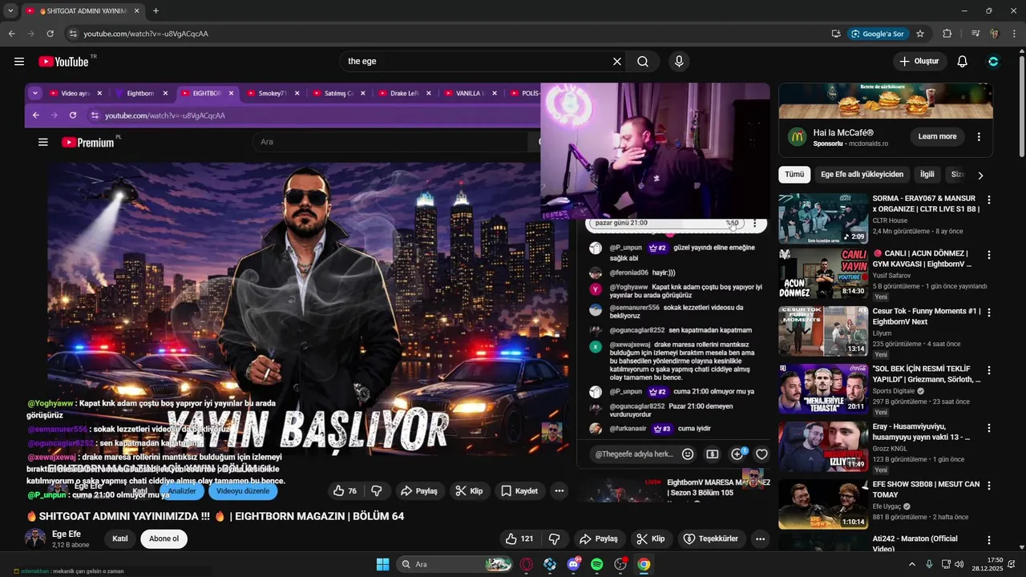Go to YouTube home via the logo
This screenshot has height=577, width=1026.
click(x=63, y=62)
